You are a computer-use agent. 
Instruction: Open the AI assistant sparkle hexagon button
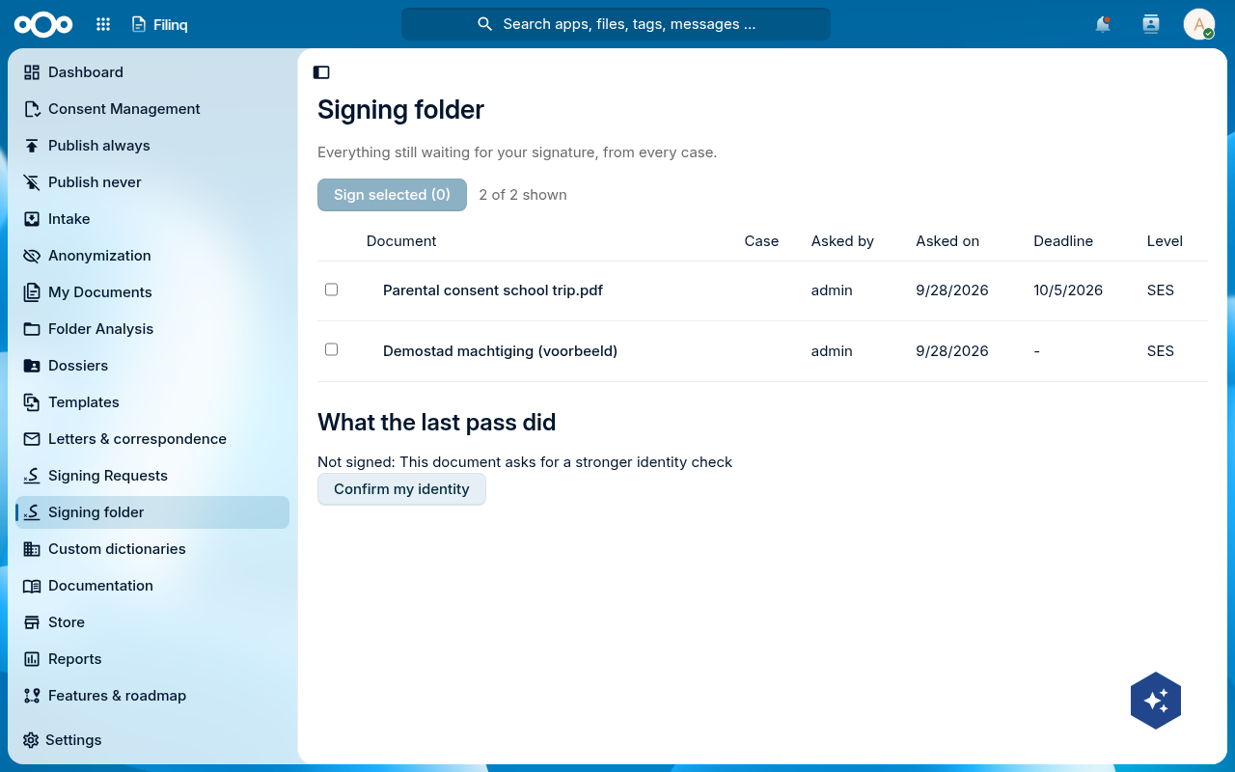coord(1156,701)
